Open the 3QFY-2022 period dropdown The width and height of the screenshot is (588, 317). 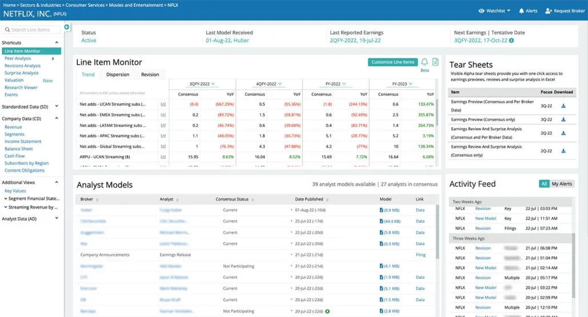(213, 84)
